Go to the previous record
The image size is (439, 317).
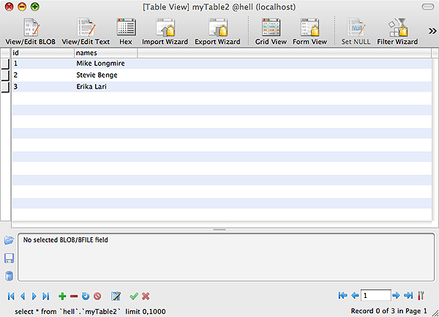[x=23, y=296]
